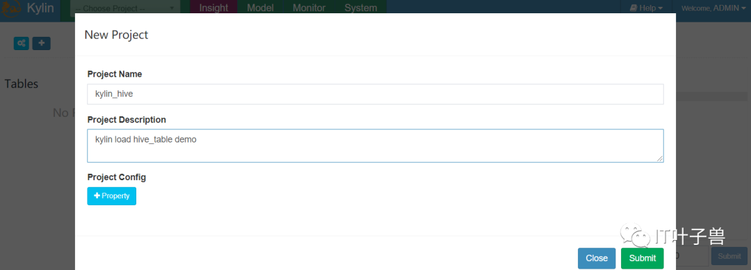Submit the New Project form
The image size is (751, 270).
click(x=643, y=258)
